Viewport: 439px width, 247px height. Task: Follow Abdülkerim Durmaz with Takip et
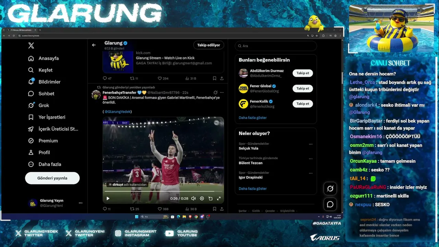(x=302, y=73)
